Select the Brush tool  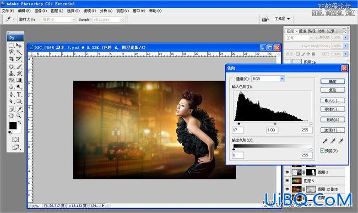click(19, 67)
